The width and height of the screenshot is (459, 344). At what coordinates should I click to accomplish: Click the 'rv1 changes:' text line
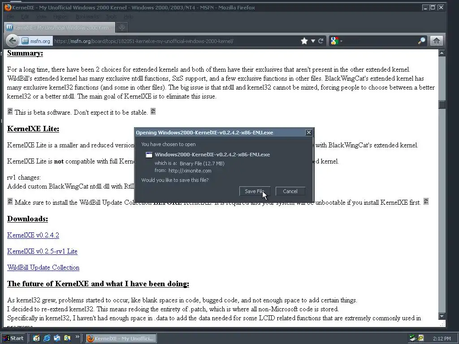(x=24, y=177)
